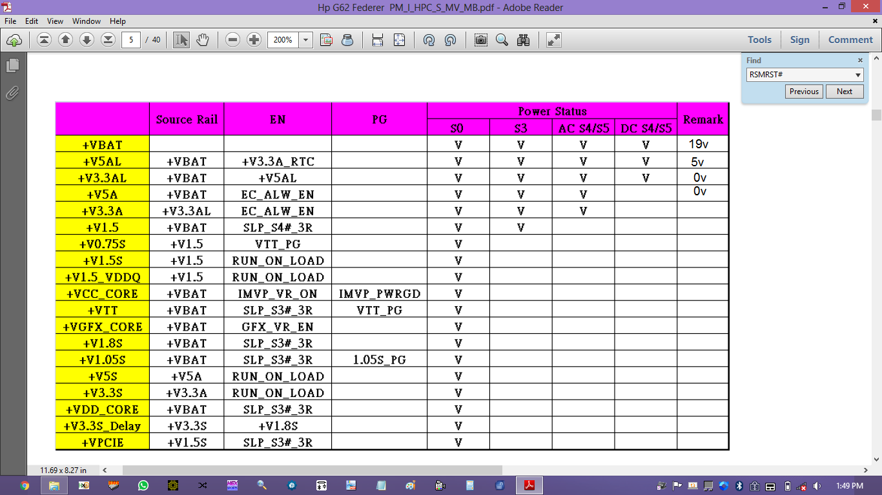
Task: Open the Window menu
Action: (x=87, y=21)
